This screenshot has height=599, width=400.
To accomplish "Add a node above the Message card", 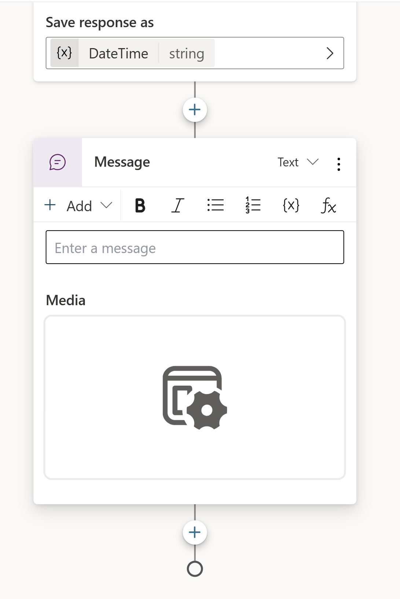I will point(195,110).
